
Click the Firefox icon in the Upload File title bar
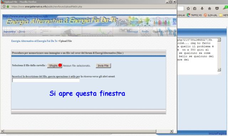click(x=2, y=2)
